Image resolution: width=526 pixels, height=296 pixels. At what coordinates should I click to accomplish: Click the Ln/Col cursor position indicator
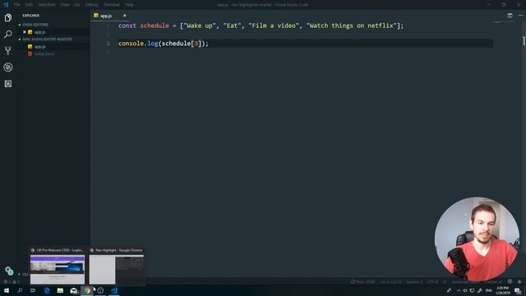click(391, 282)
